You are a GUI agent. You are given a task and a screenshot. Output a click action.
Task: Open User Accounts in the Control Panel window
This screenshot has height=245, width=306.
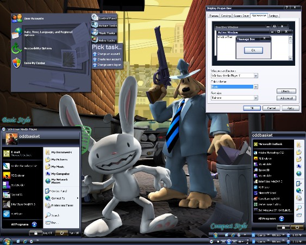point(27,18)
